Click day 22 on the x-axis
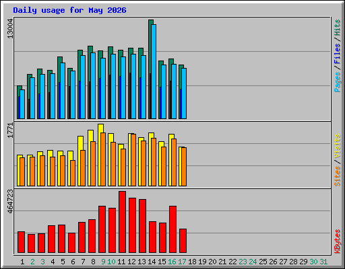This screenshot has width=345, height=269. point(232,262)
